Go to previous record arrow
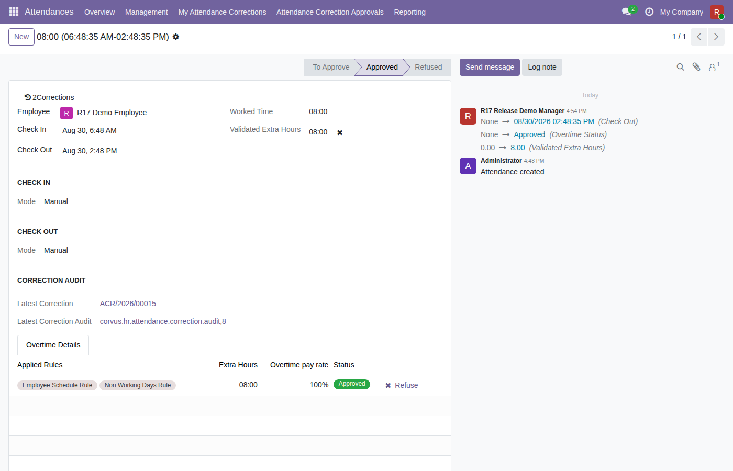The height and width of the screenshot is (471, 733). pyautogui.click(x=699, y=37)
